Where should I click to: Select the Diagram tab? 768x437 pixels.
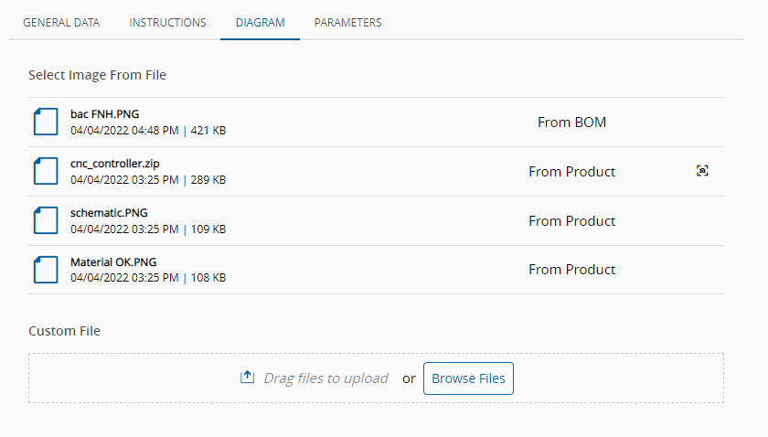point(260,22)
